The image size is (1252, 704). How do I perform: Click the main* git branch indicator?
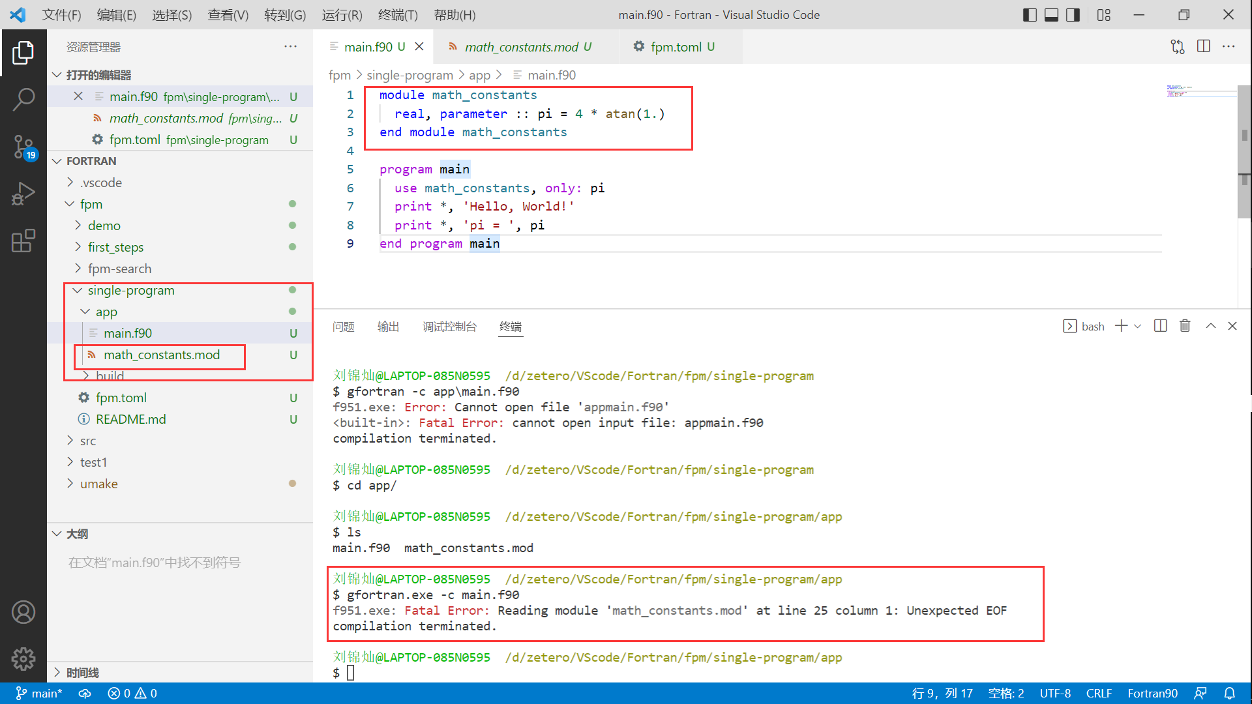39,693
